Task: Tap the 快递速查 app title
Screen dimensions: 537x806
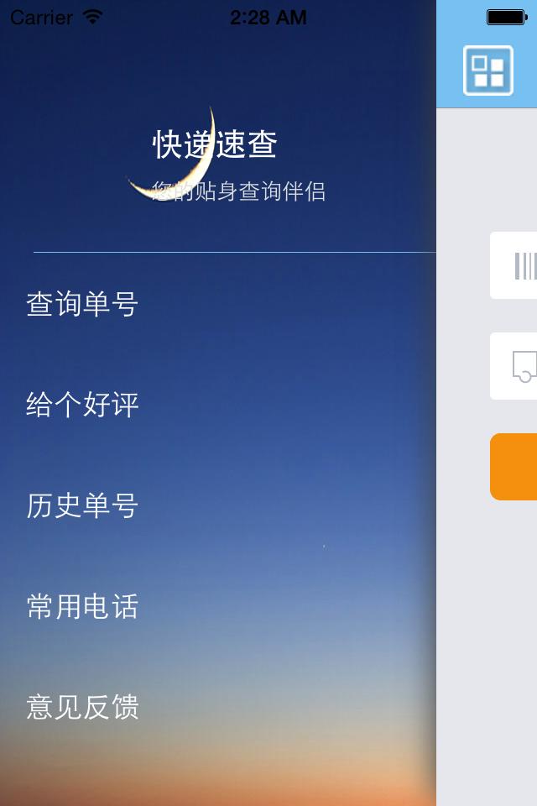Action: coord(215,144)
